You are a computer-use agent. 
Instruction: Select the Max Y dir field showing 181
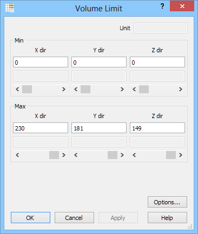coord(99,128)
